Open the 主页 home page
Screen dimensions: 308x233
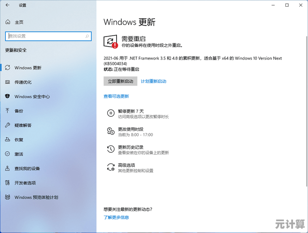[x=19, y=22]
